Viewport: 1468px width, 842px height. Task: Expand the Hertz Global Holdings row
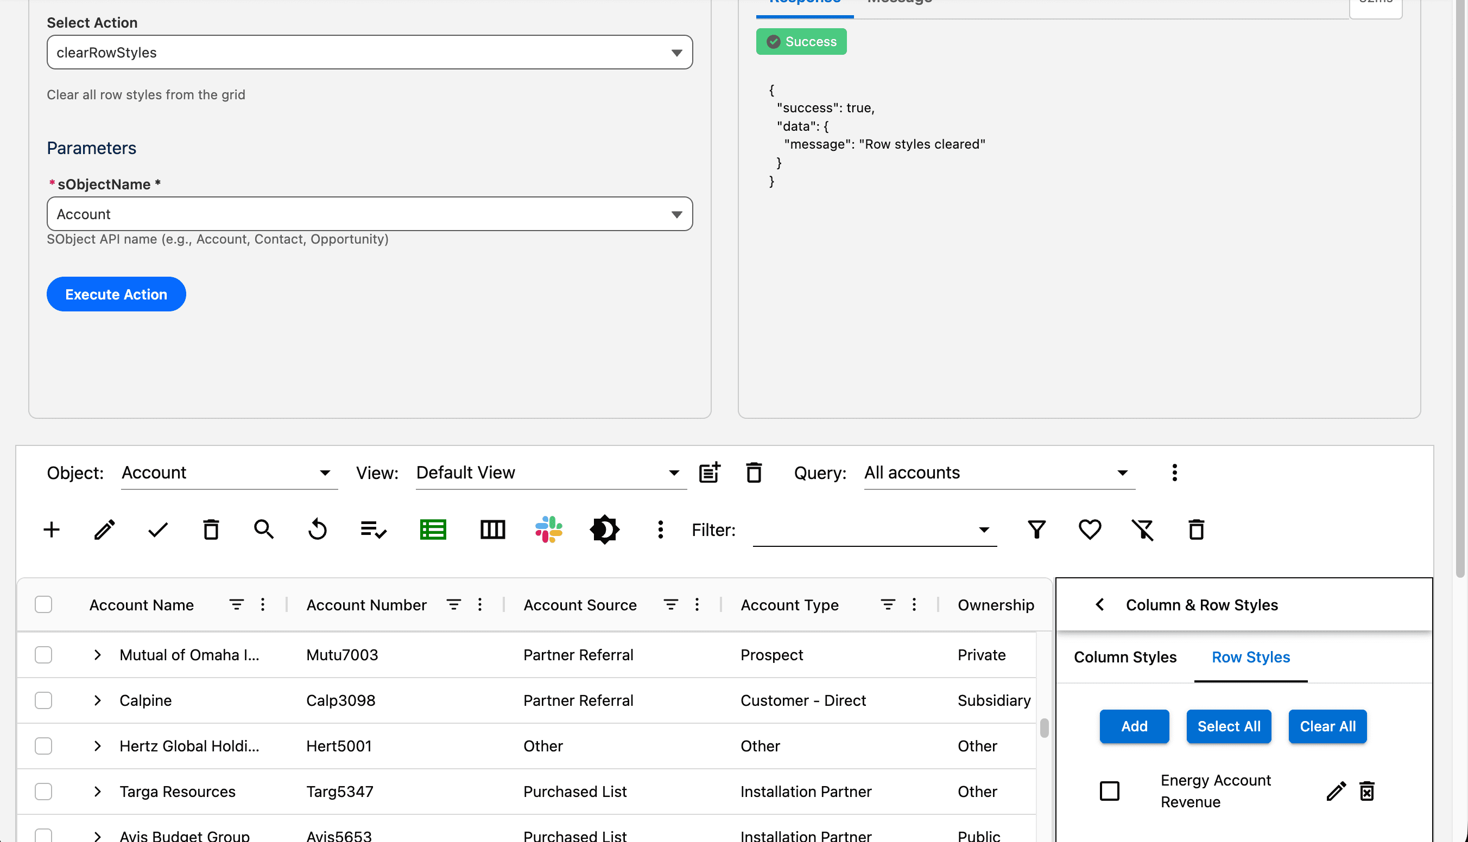tap(97, 746)
